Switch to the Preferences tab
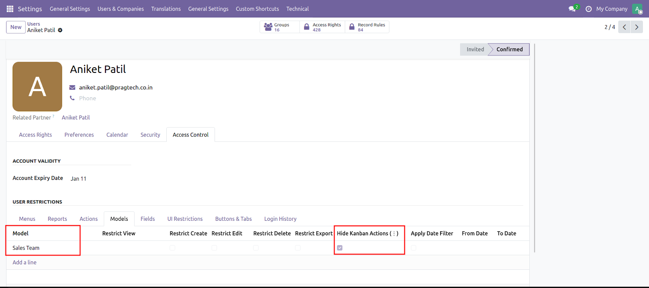Image resolution: width=649 pixels, height=288 pixels. (79, 135)
